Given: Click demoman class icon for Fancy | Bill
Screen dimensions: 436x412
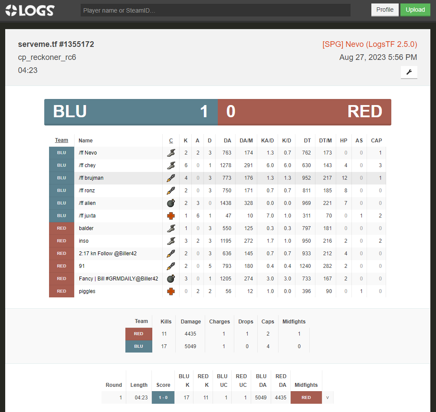Looking at the screenshot, I should (171, 279).
